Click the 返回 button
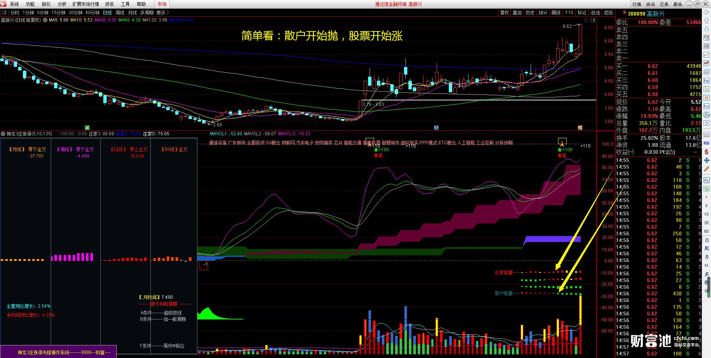Screen dimensions: 711x358 click(608, 13)
